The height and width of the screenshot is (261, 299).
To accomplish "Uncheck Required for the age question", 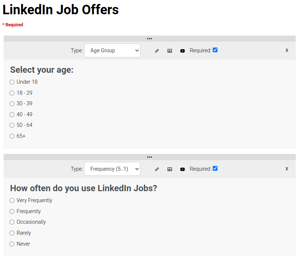I will coord(215,50).
